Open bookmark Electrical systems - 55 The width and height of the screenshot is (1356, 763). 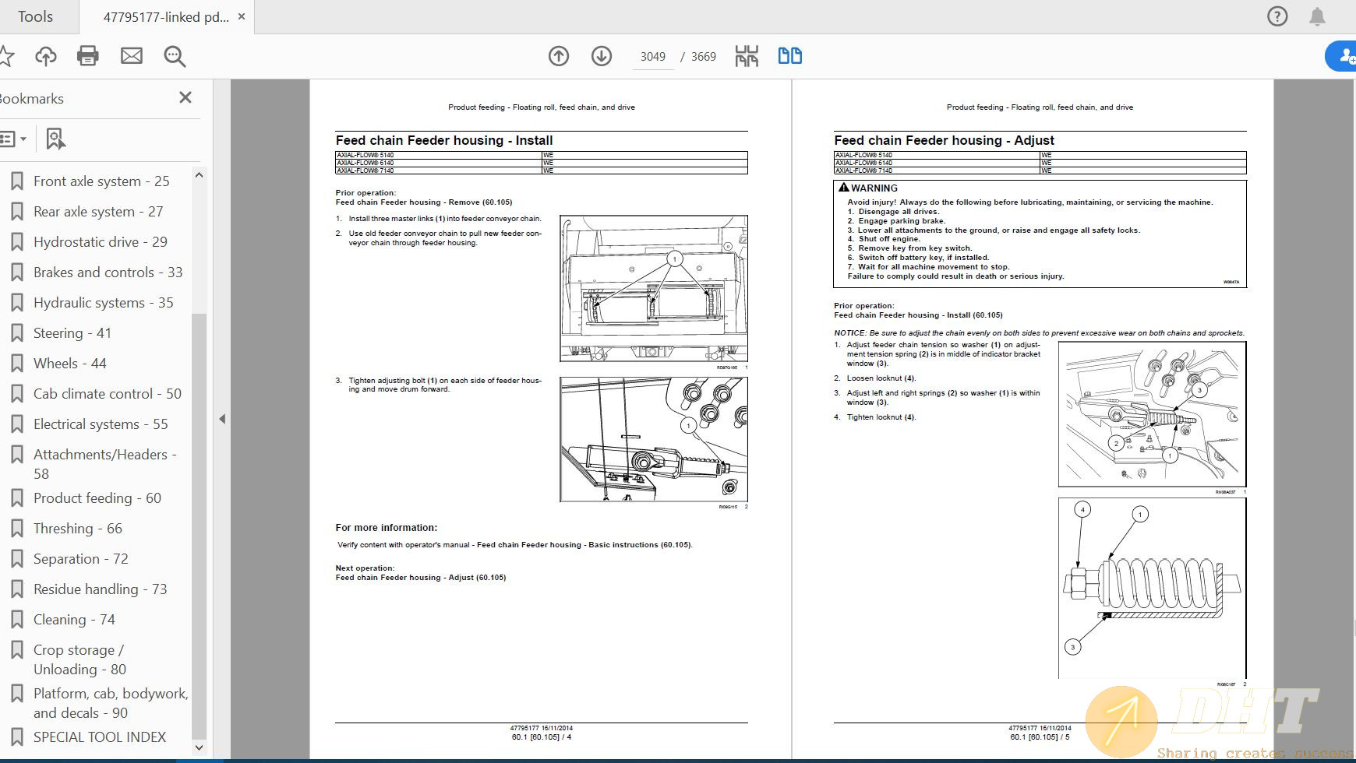pyautogui.click(x=101, y=424)
